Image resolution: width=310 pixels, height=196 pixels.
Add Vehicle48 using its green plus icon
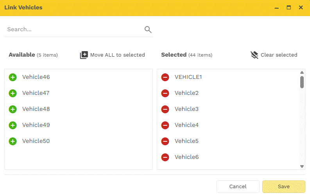(x=13, y=109)
